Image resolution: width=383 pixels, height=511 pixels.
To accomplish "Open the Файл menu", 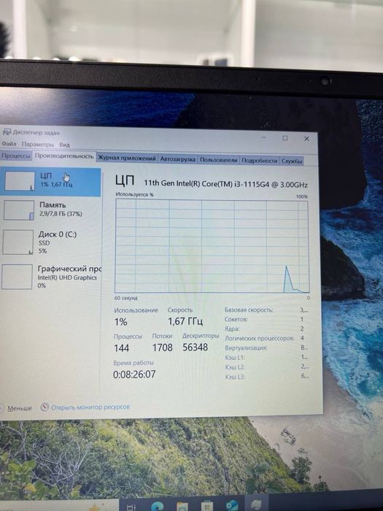I will coord(9,143).
